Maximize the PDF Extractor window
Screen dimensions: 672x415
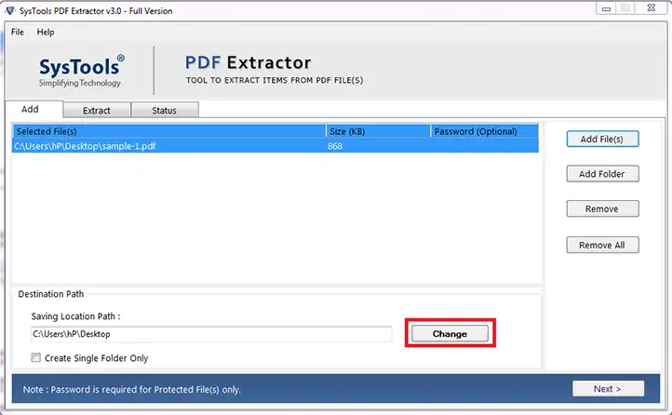click(x=625, y=8)
